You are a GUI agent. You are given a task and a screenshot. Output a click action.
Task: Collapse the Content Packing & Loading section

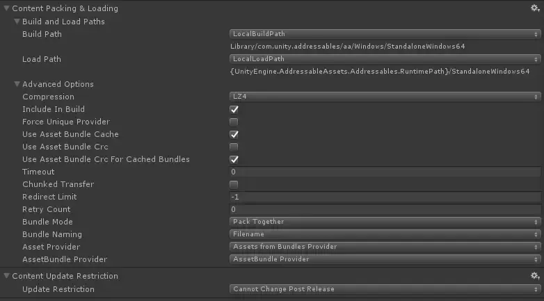click(6, 8)
